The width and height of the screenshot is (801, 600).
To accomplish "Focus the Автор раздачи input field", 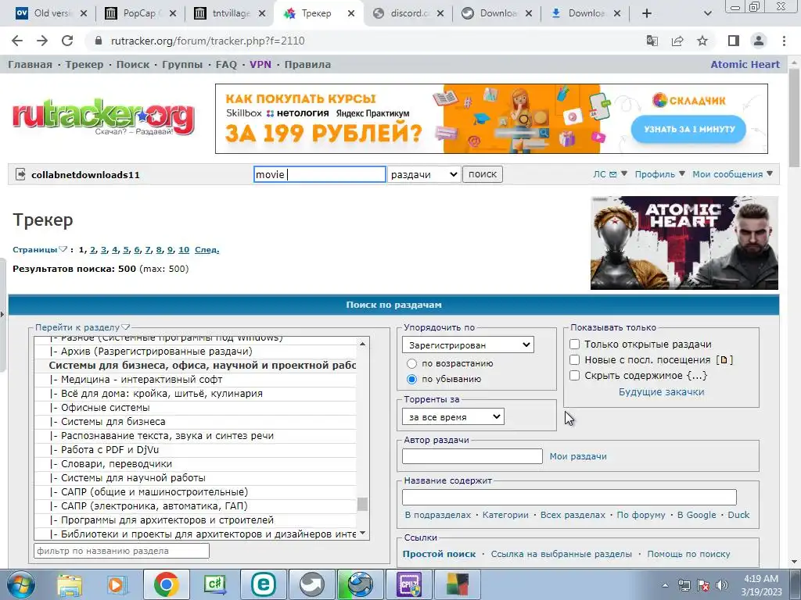I will coord(472,456).
